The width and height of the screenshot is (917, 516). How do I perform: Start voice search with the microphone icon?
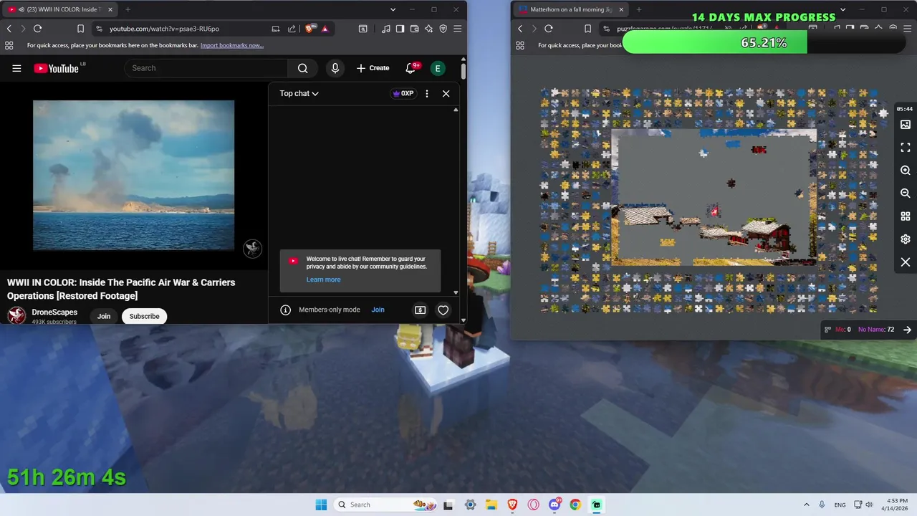335,68
